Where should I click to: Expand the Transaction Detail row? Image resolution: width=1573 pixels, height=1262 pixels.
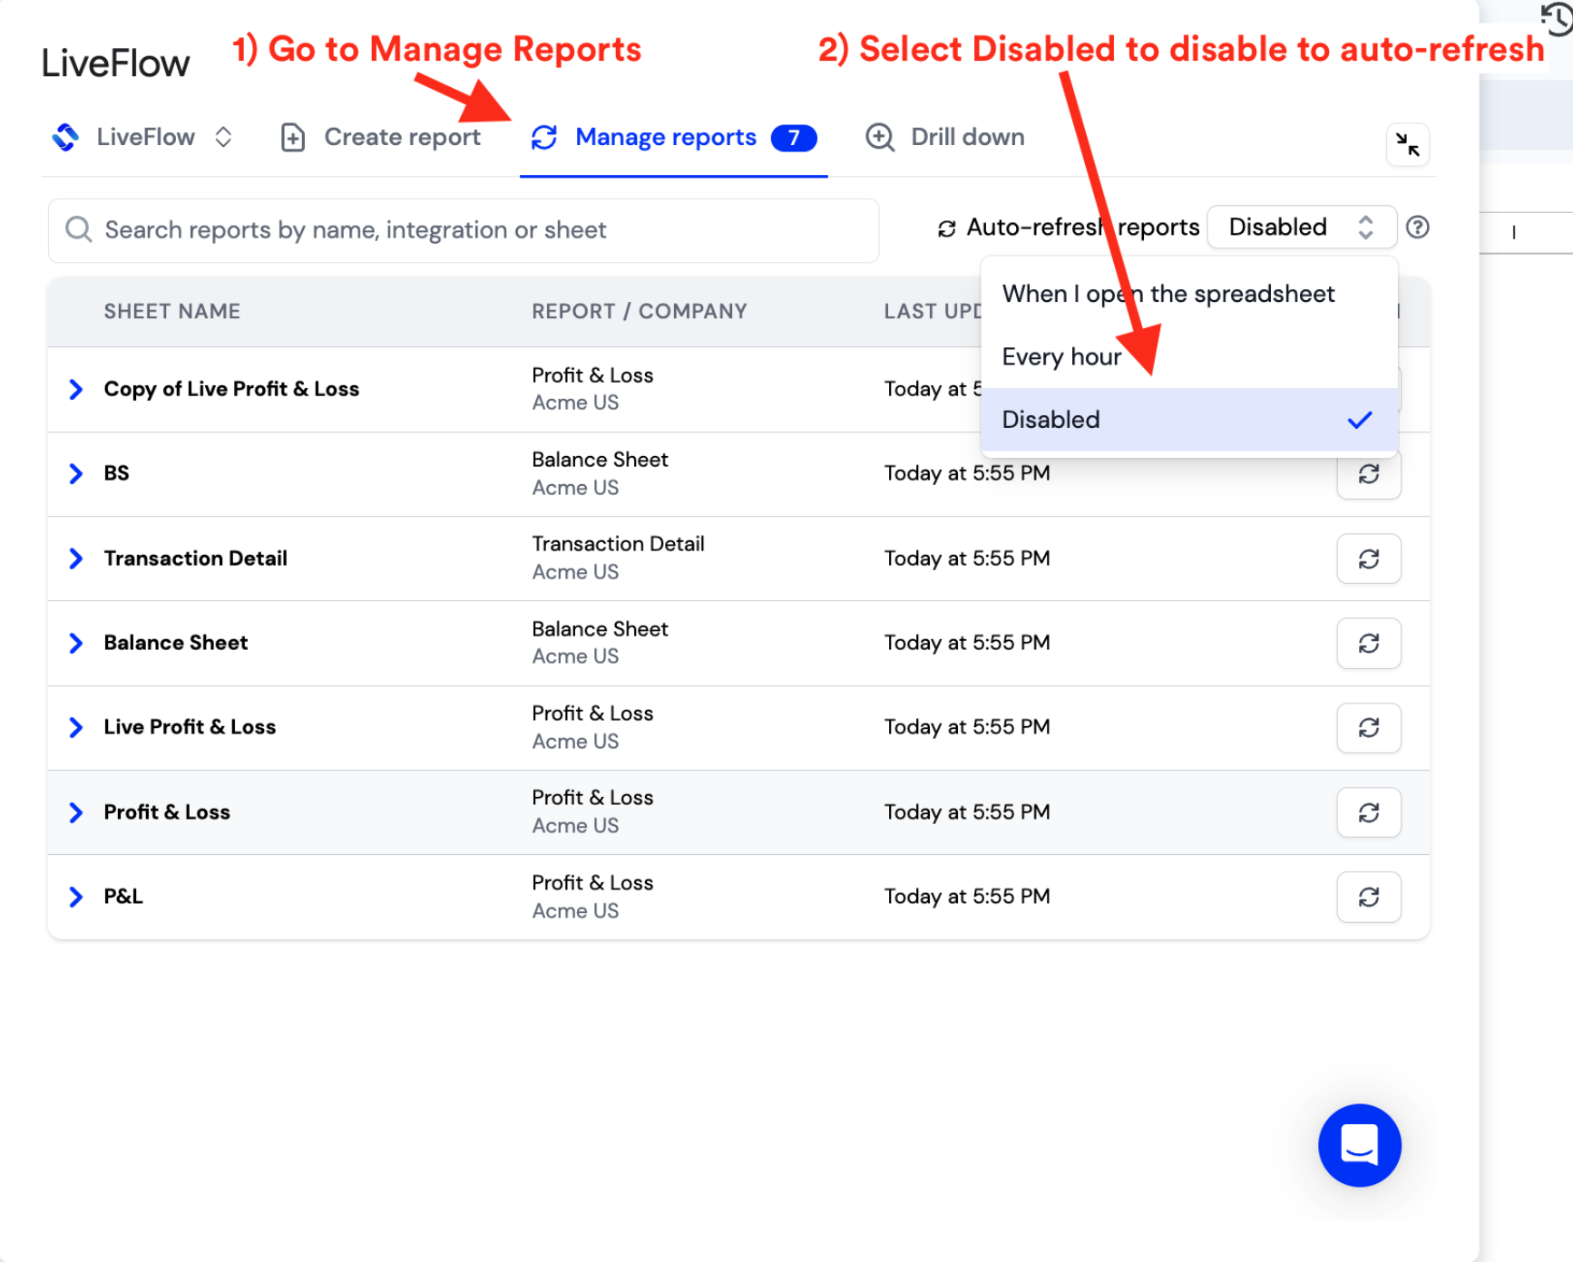(76, 558)
